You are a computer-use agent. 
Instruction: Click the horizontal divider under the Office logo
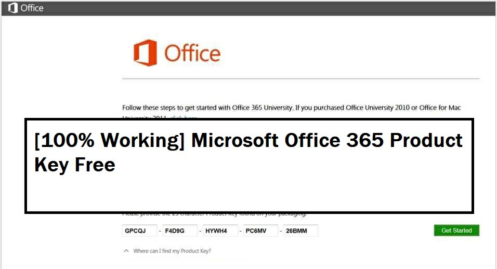point(300,78)
